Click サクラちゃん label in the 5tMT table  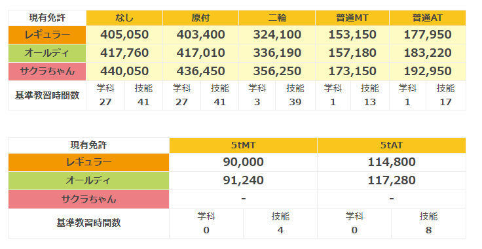pyautogui.click(x=88, y=199)
